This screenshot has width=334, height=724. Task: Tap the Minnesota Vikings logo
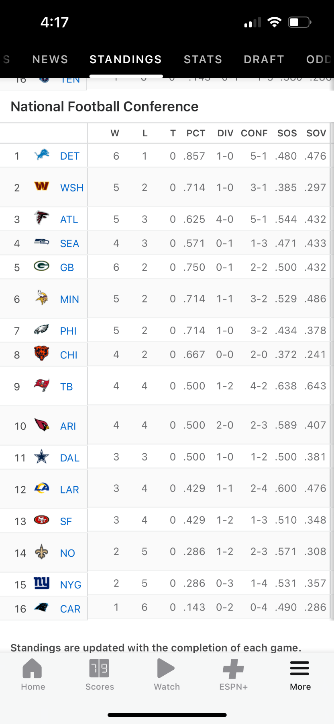pyautogui.click(x=42, y=298)
